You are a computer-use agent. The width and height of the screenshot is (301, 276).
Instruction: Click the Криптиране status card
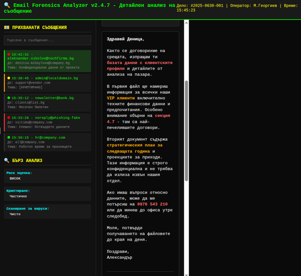coord(48,194)
